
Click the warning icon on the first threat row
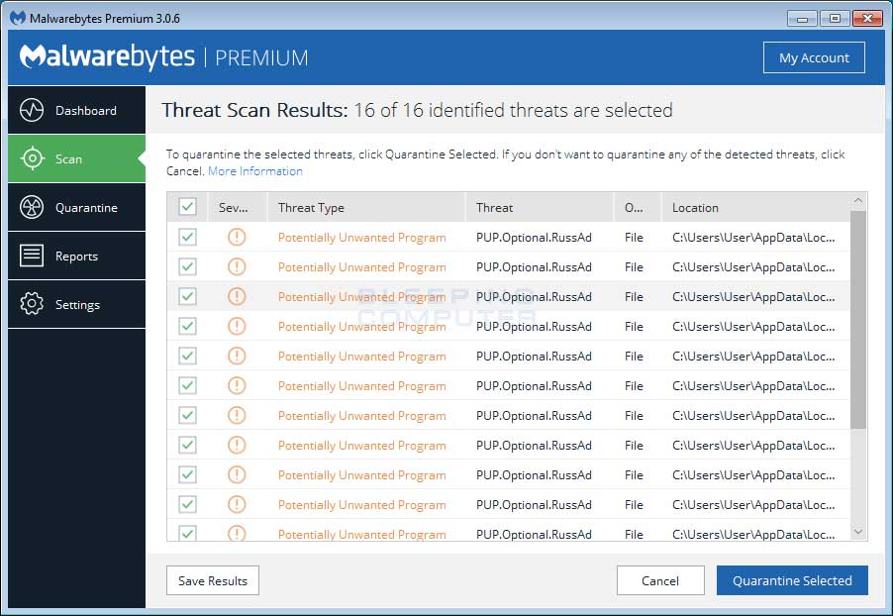tap(237, 237)
